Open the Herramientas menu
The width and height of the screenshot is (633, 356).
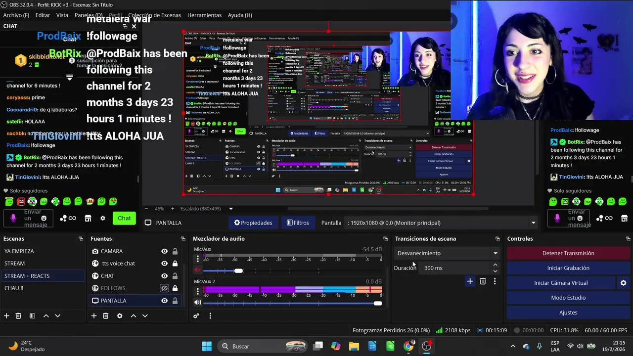(x=204, y=15)
